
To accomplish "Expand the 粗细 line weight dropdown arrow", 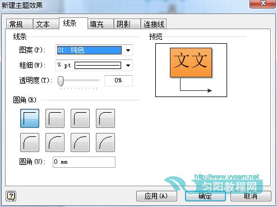I will point(128,66).
